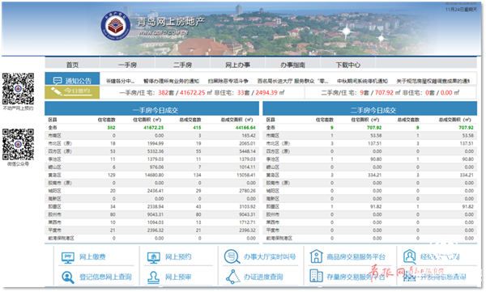This screenshot has height=292, width=486.
Task: Click value 91.82 in 即墨区 residential area column
Action: click(376, 206)
